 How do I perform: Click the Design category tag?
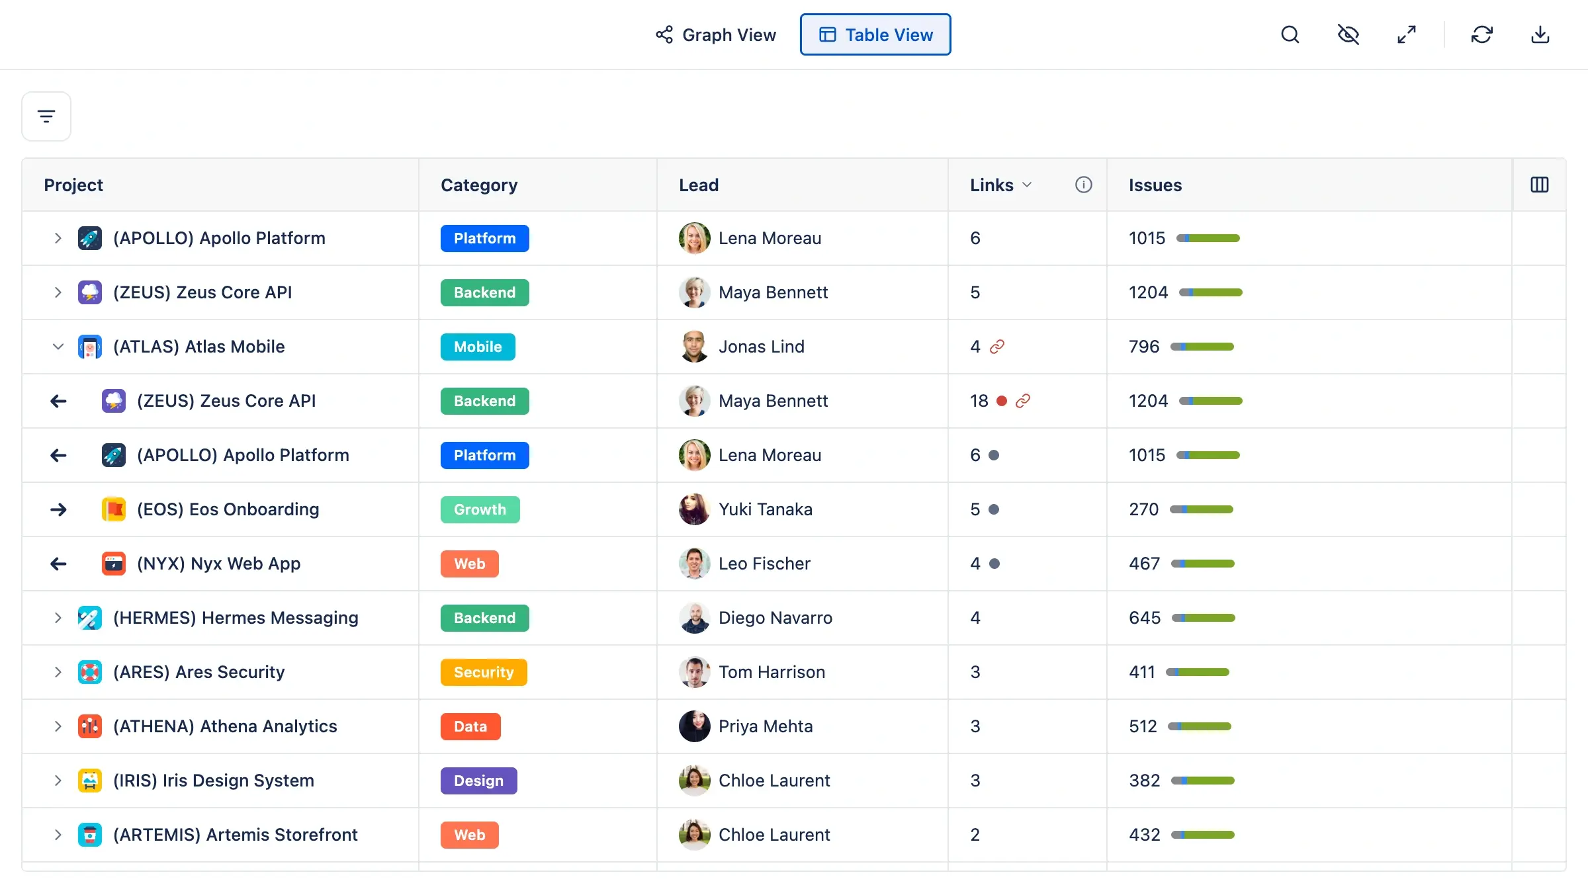click(x=478, y=781)
